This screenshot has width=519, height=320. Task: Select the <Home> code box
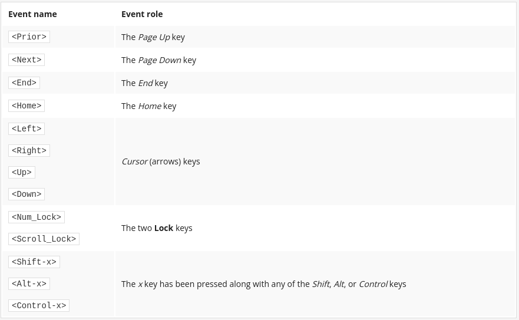pos(27,106)
